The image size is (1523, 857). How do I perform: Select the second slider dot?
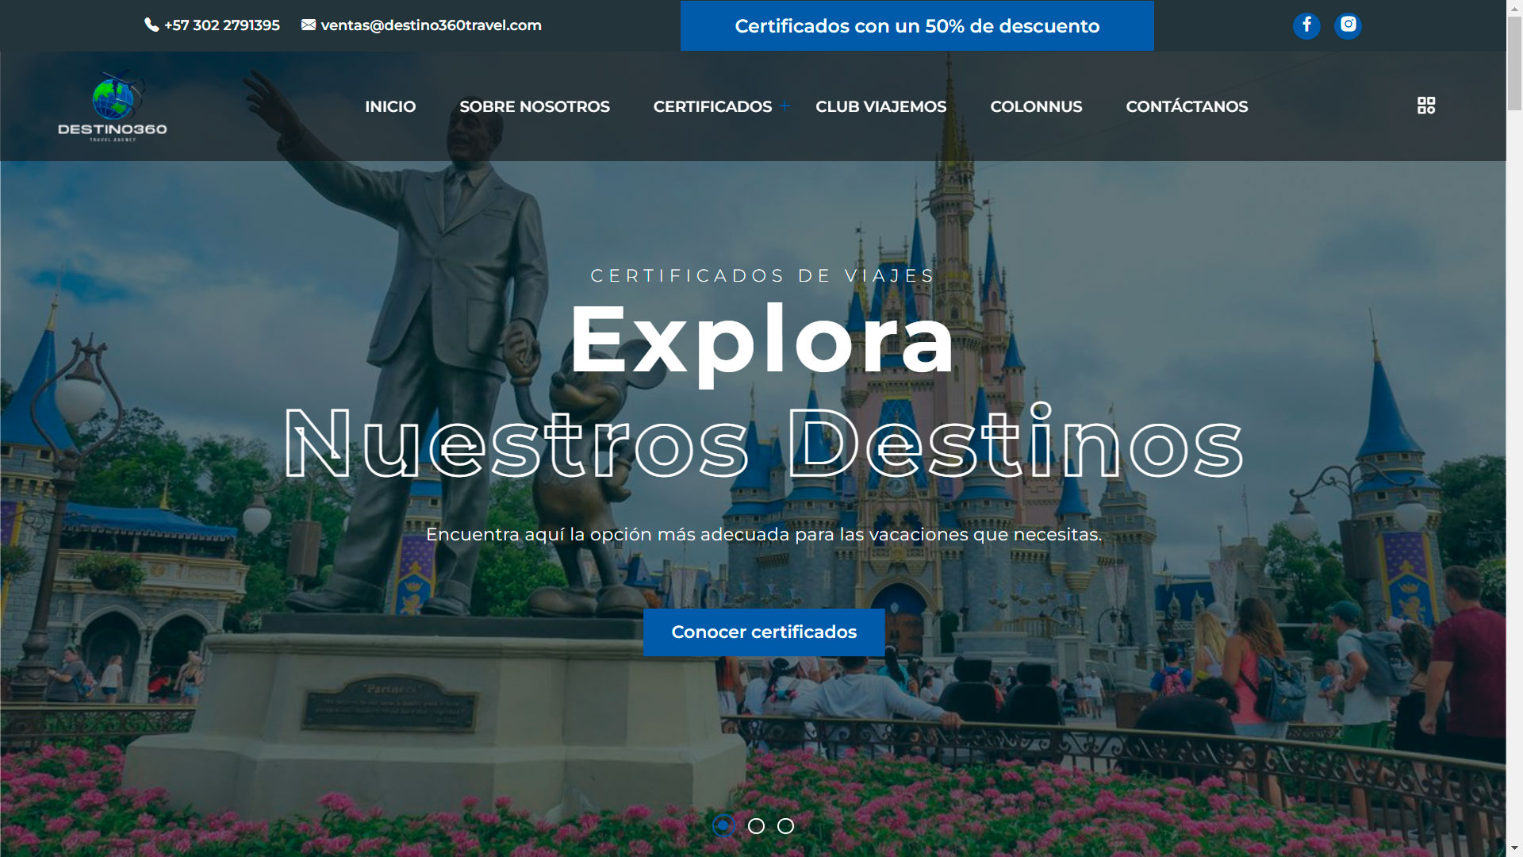pos(756,826)
